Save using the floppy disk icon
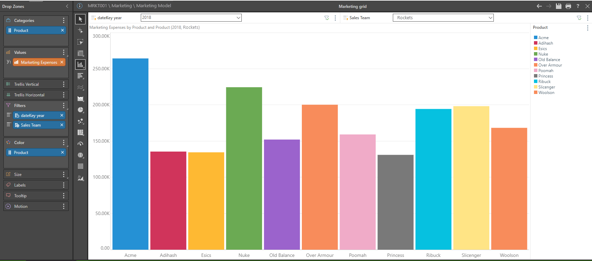 coord(559,6)
